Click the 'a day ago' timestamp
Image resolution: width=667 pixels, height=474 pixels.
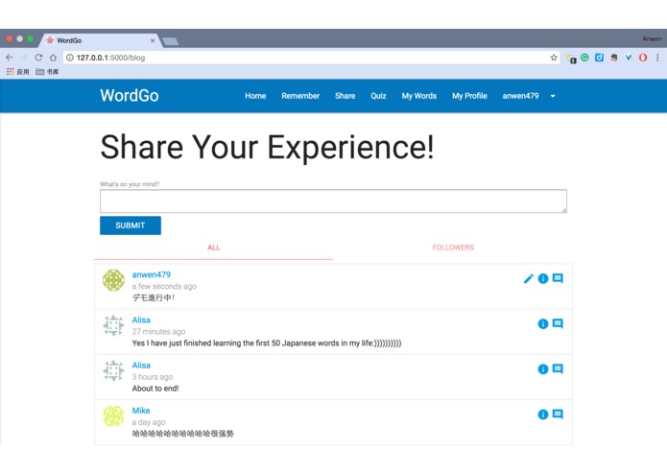(149, 422)
